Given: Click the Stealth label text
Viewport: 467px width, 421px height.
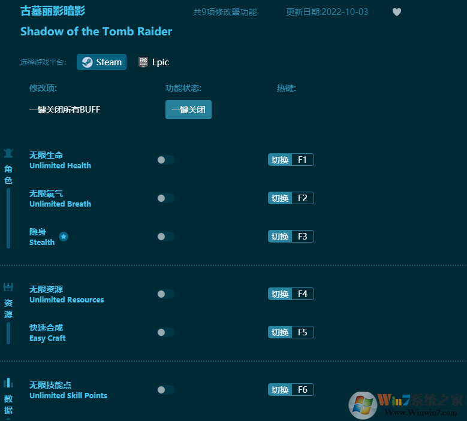Looking at the screenshot, I should 42,243.
